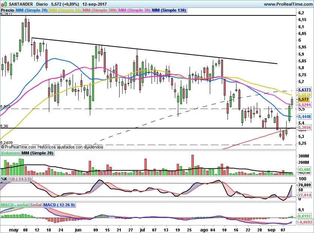Select the %K stochastic label
314x233 pixels.
coord(4,179)
